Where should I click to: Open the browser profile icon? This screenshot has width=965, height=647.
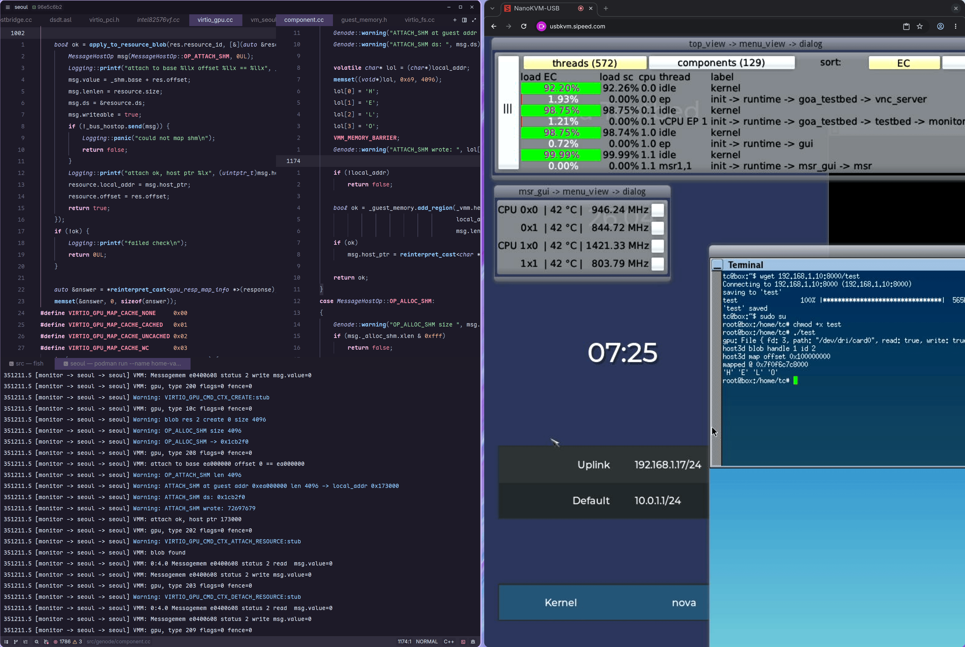pos(940,26)
